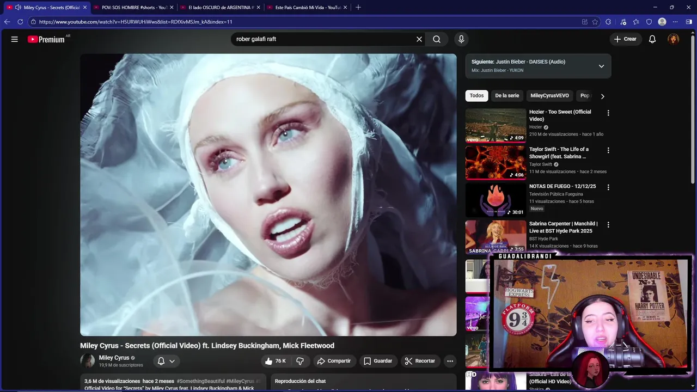
Task: Click the Televisión Pública Fueguina channel
Action: click(556, 194)
